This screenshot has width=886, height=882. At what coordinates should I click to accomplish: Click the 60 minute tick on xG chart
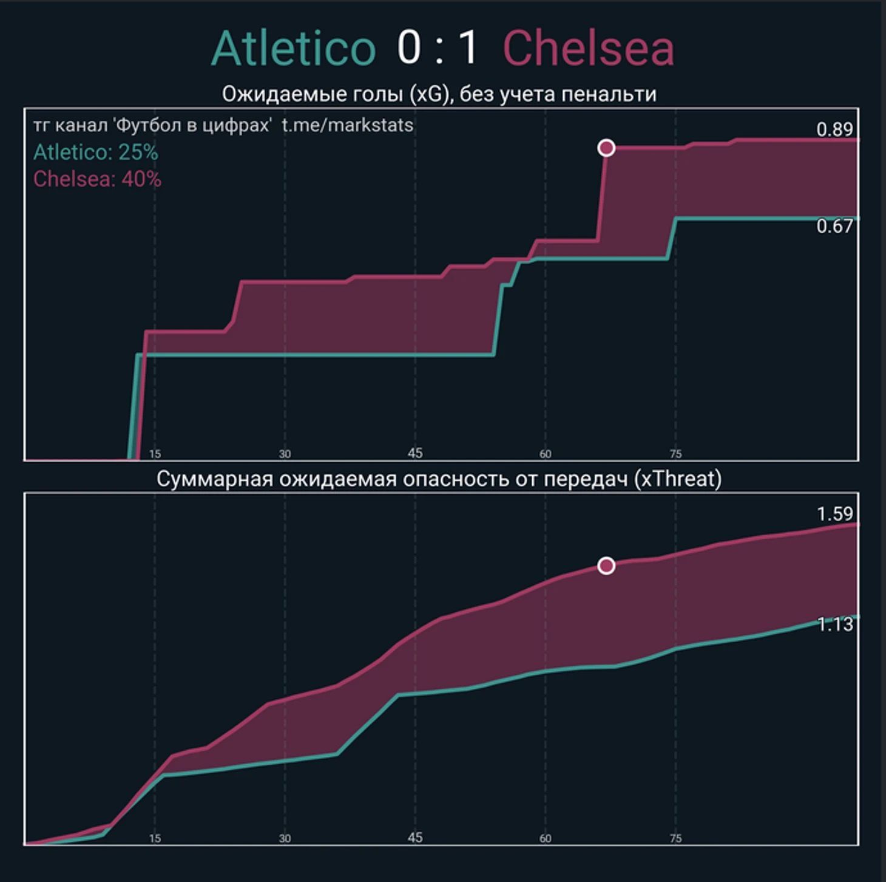pyautogui.click(x=545, y=454)
